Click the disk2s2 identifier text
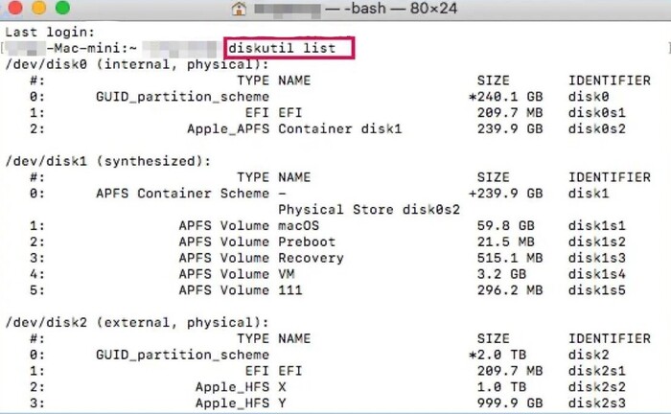 596,387
